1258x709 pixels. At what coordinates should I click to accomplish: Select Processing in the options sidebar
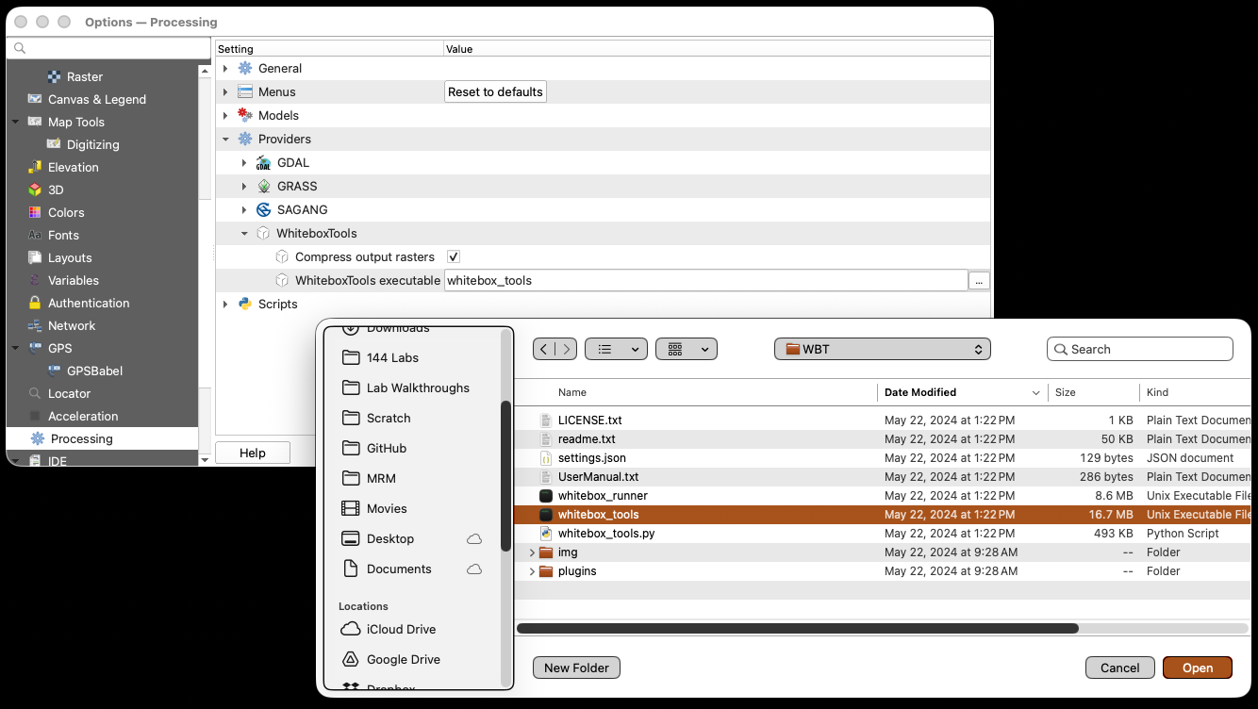tap(81, 438)
